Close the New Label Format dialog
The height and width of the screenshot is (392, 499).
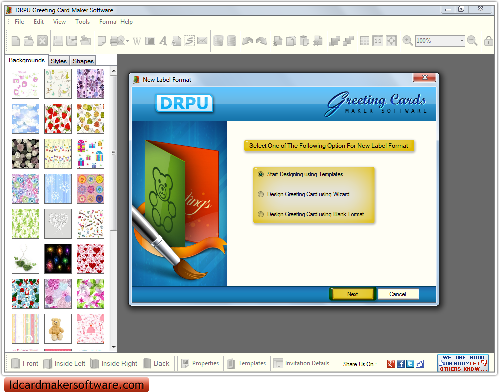pyautogui.click(x=424, y=77)
